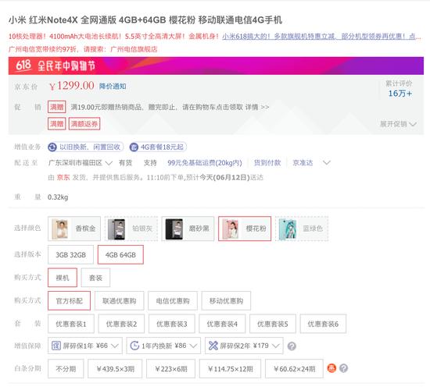
Task: Select the 磨砂黑 color option
Action: pyautogui.click(x=188, y=229)
